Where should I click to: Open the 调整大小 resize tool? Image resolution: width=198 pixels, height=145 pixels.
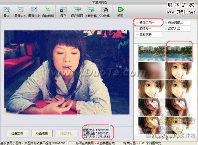pyautogui.click(x=34, y=9)
